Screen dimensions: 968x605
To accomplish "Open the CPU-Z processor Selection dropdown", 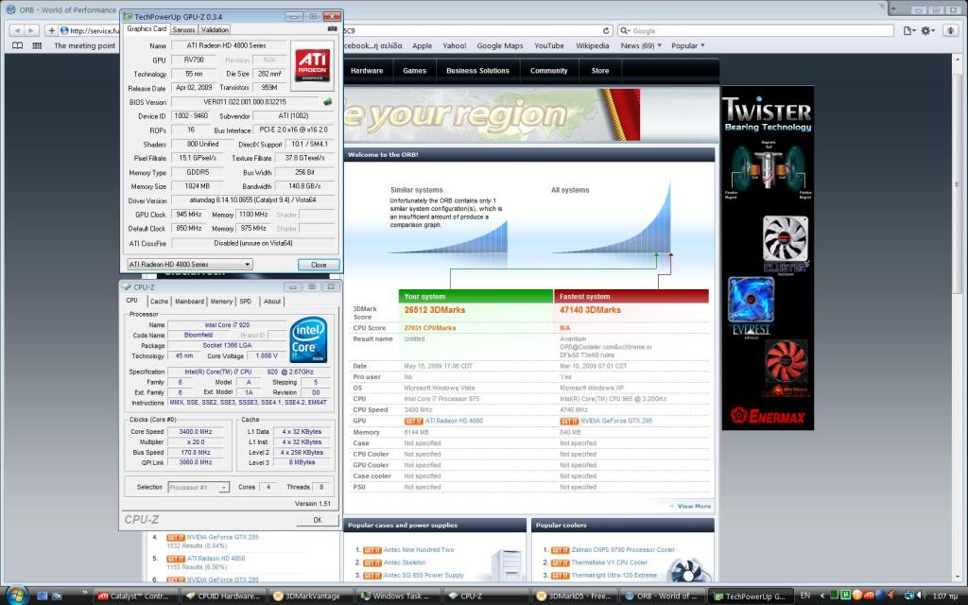I will (x=199, y=487).
